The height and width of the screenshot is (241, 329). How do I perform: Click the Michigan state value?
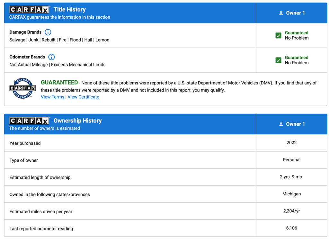point(291,194)
